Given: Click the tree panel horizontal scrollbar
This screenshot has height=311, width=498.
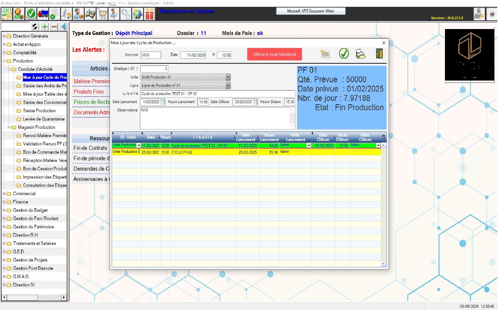Looking at the screenshot, I should 34,297.
